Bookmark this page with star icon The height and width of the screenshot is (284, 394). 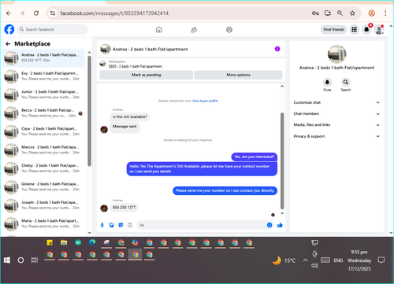(352, 13)
